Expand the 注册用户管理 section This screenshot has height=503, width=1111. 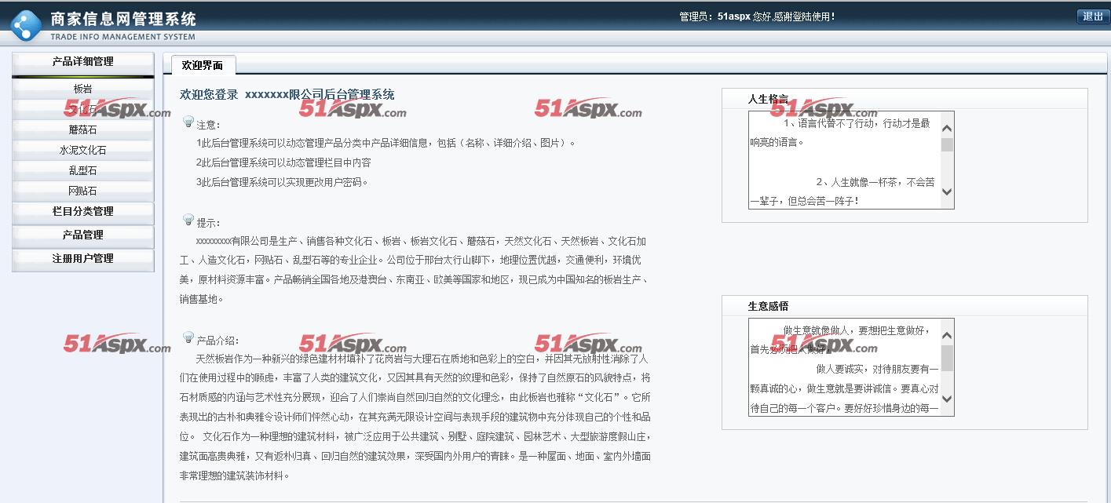click(x=82, y=259)
